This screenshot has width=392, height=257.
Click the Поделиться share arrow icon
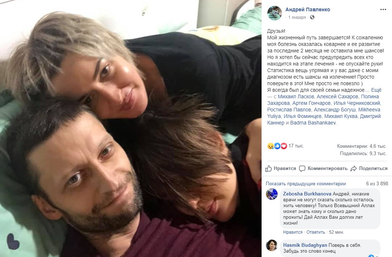point(353,169)
